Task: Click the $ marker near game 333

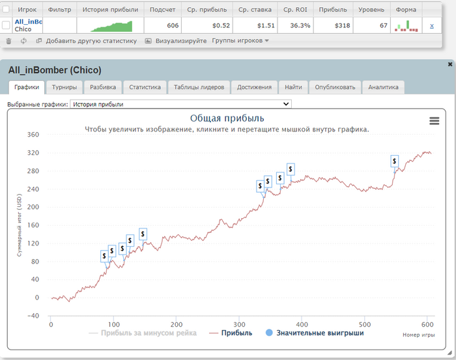Action: tap(260, 186)
